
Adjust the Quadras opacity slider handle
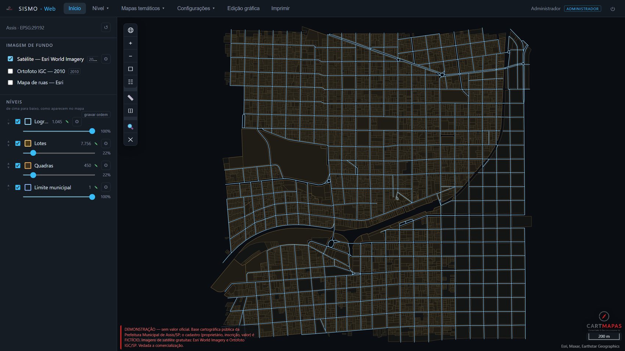pos(33,175)
